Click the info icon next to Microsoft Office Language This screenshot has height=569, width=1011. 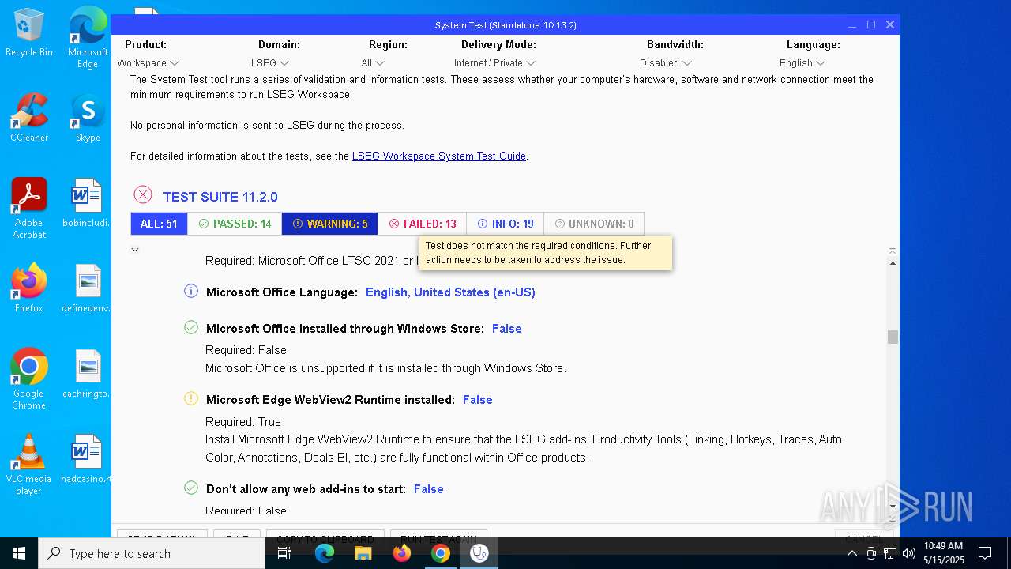[191, 292]
